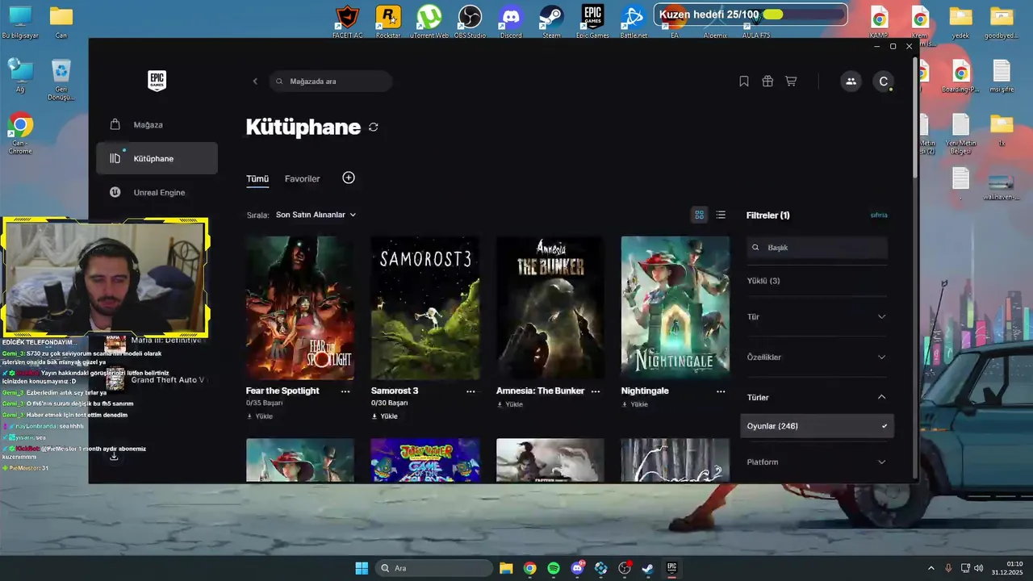Image resolution: width=1033 pixels, height=581 pixels.
Task: Click the Samorost 3 game title
Action: pos(395,391)
